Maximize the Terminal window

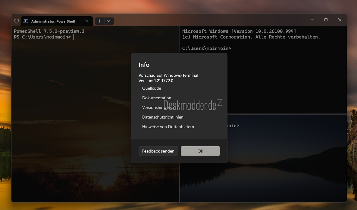[x=326, y=20]
